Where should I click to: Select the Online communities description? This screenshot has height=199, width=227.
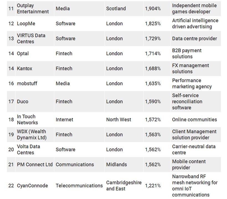(194, 119)
